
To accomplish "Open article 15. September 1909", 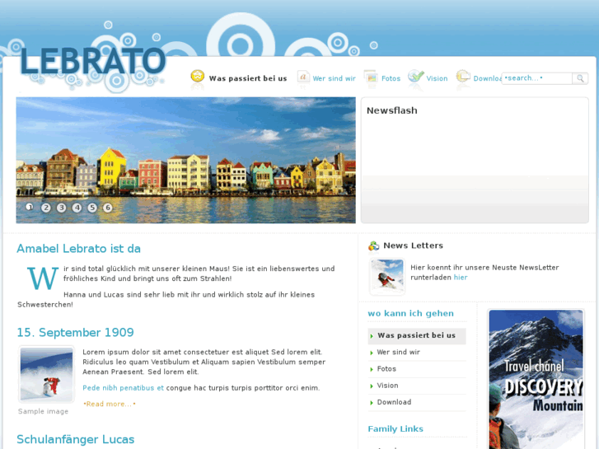I will coord(75,333).
